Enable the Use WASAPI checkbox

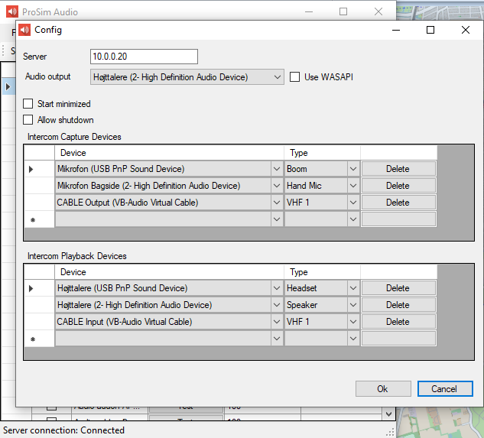coord(295,77)
